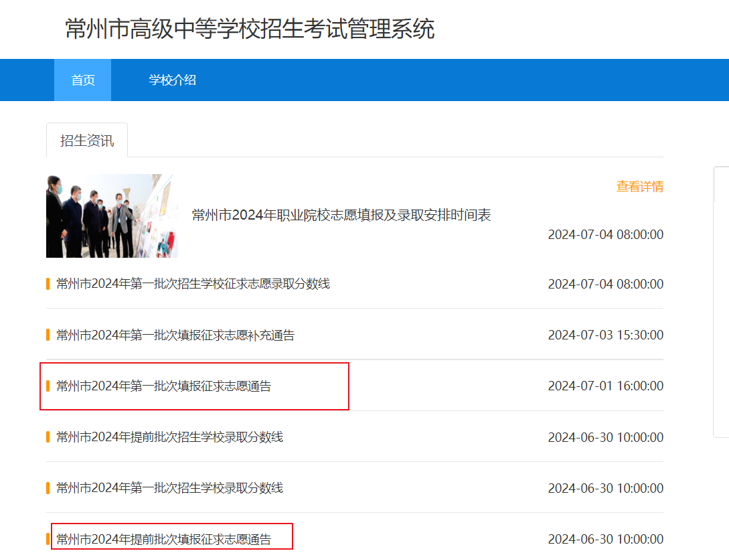The image size is (729, 553).
Task: Open 常州市2024年第一批次填报征求志愿补充通告
Action: [175, 335]
